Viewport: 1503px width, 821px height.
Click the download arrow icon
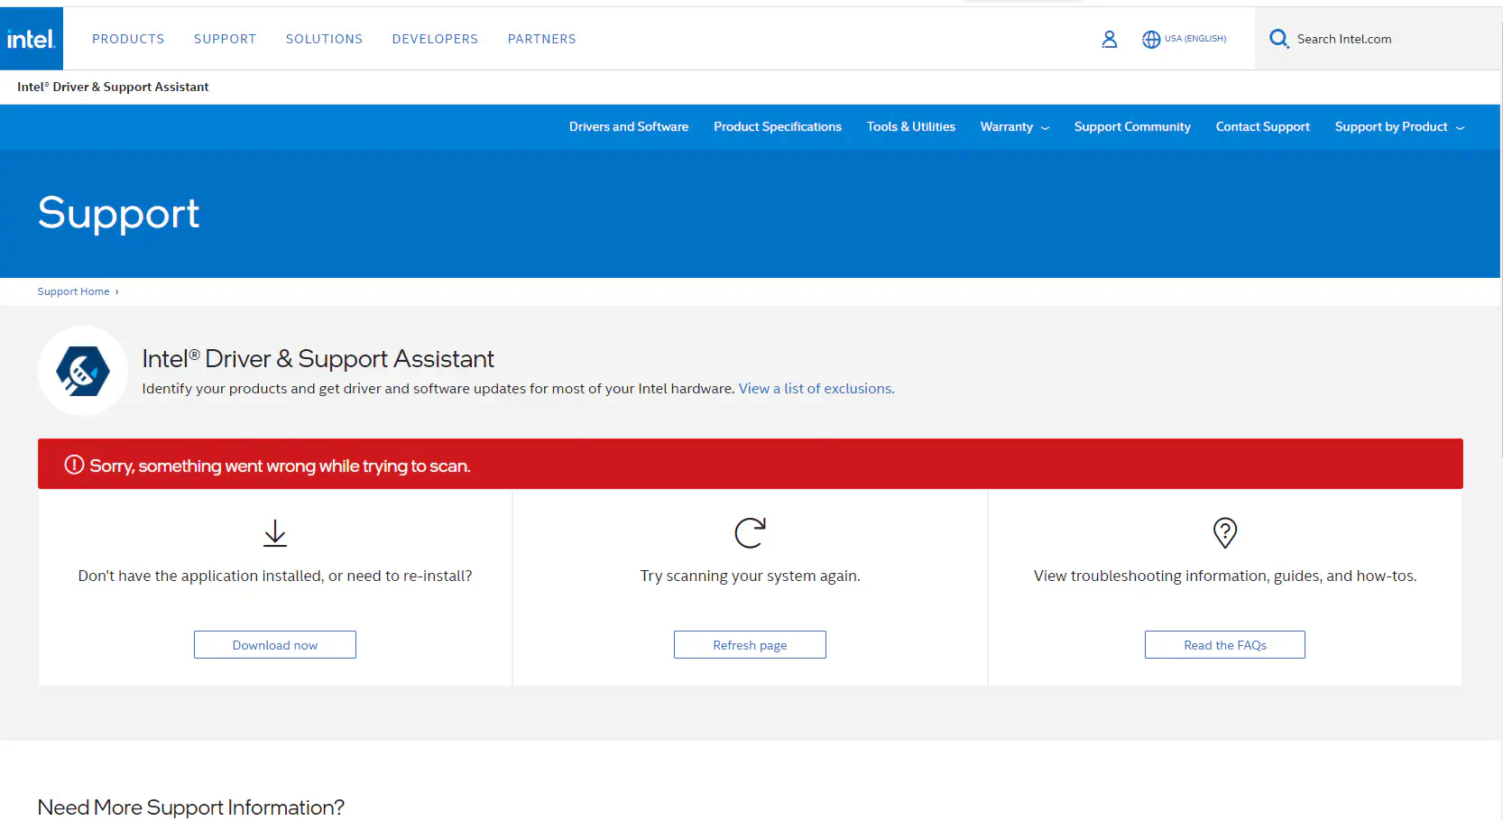point(275,533)
